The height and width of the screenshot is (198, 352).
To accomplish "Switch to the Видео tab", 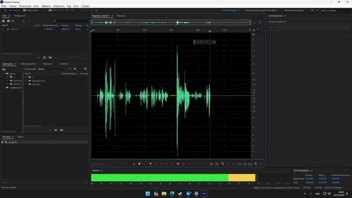I will pyautogui.click(x=20, y=137).
